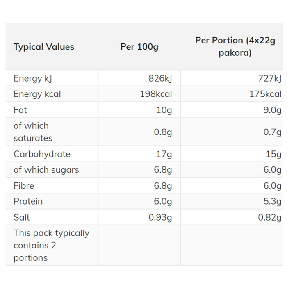The image size is (287, 287).
Task: Select the Carbohydrate row label
Action: click(x=42, y=154)
